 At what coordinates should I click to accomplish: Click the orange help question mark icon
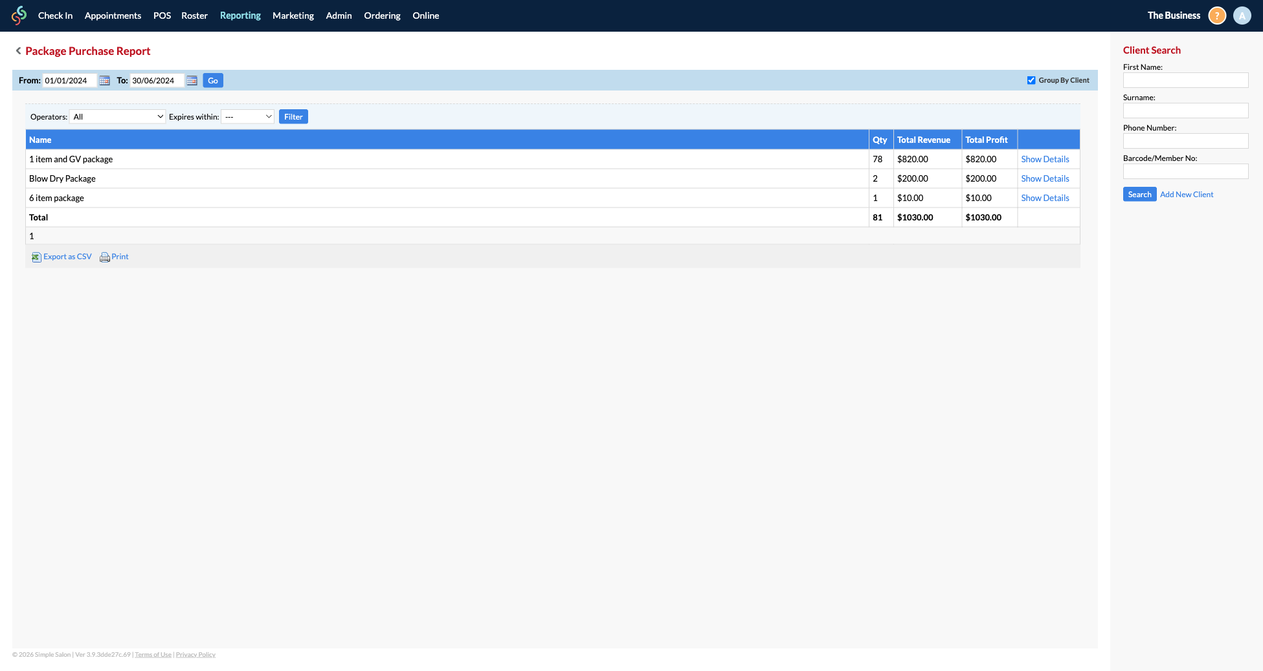click(x=1216, y=16)
